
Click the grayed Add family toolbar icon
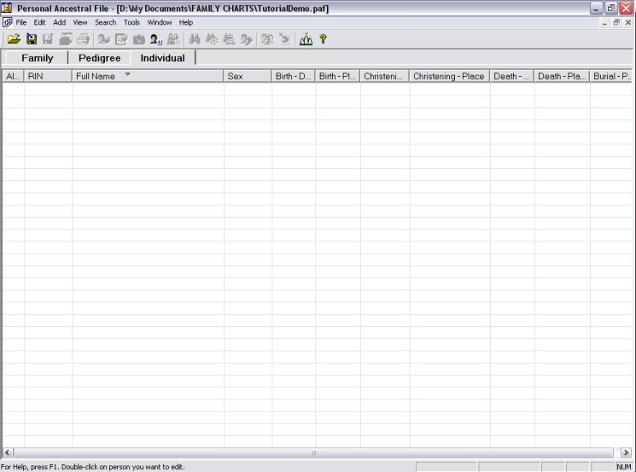[173, 39]
